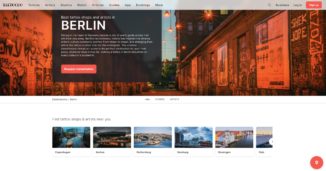This screenshot has width=326, height=171.
Task: Click the Tattoodo logo
Action: 13,5
